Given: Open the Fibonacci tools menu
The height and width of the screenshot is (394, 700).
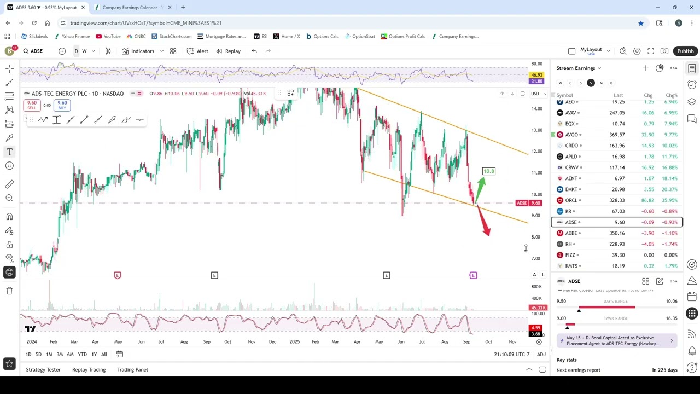Looking at the screenshot, I should (9, 96).
